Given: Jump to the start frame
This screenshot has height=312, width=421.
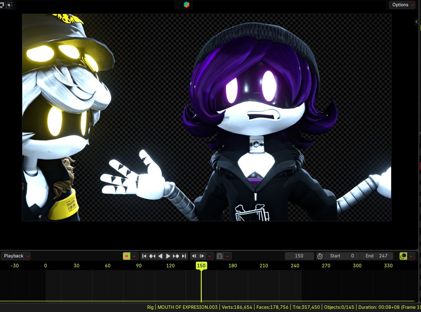Looking at the screenshot, I should pyautogui.click(x=144, y=256).
